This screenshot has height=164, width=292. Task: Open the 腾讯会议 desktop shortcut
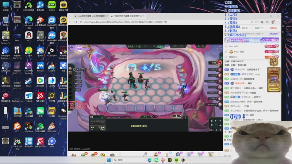pyautogui.click(x=40, y=67)
